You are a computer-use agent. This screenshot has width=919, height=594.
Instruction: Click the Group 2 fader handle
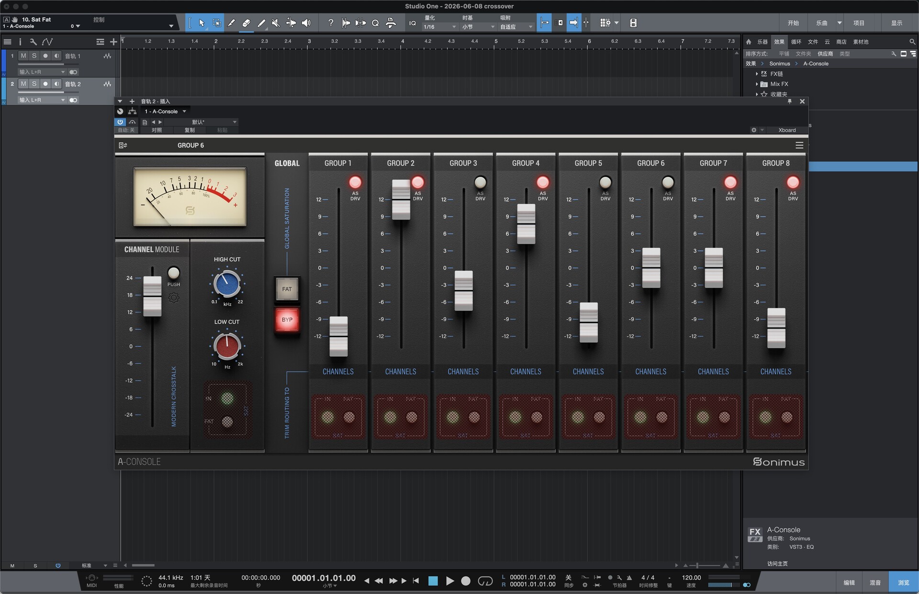click(401, 200)
